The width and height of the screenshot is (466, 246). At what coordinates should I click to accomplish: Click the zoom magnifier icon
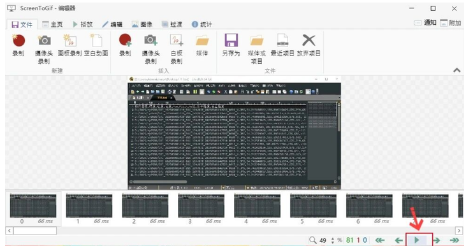(x=312, y=240)
